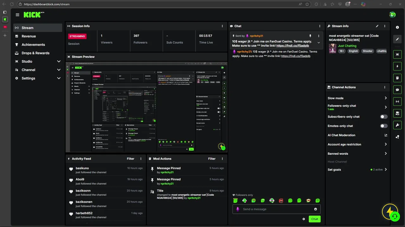Click the lightning bolt icon in right rail

pyautogui.click(x=397, y=66)
